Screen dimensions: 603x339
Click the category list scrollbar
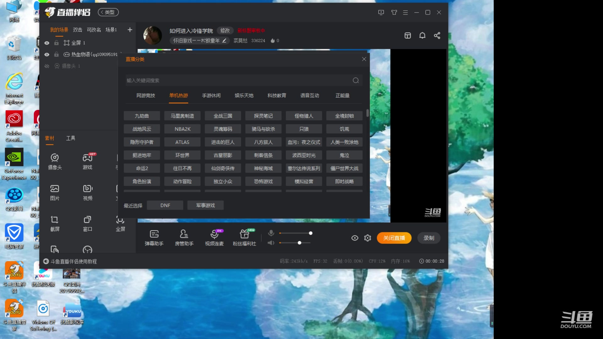coord(367,113)
